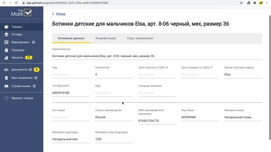Open the Коды маркировки tab
This screenshot has height=152, width=271.
click(x=140, y=38)
